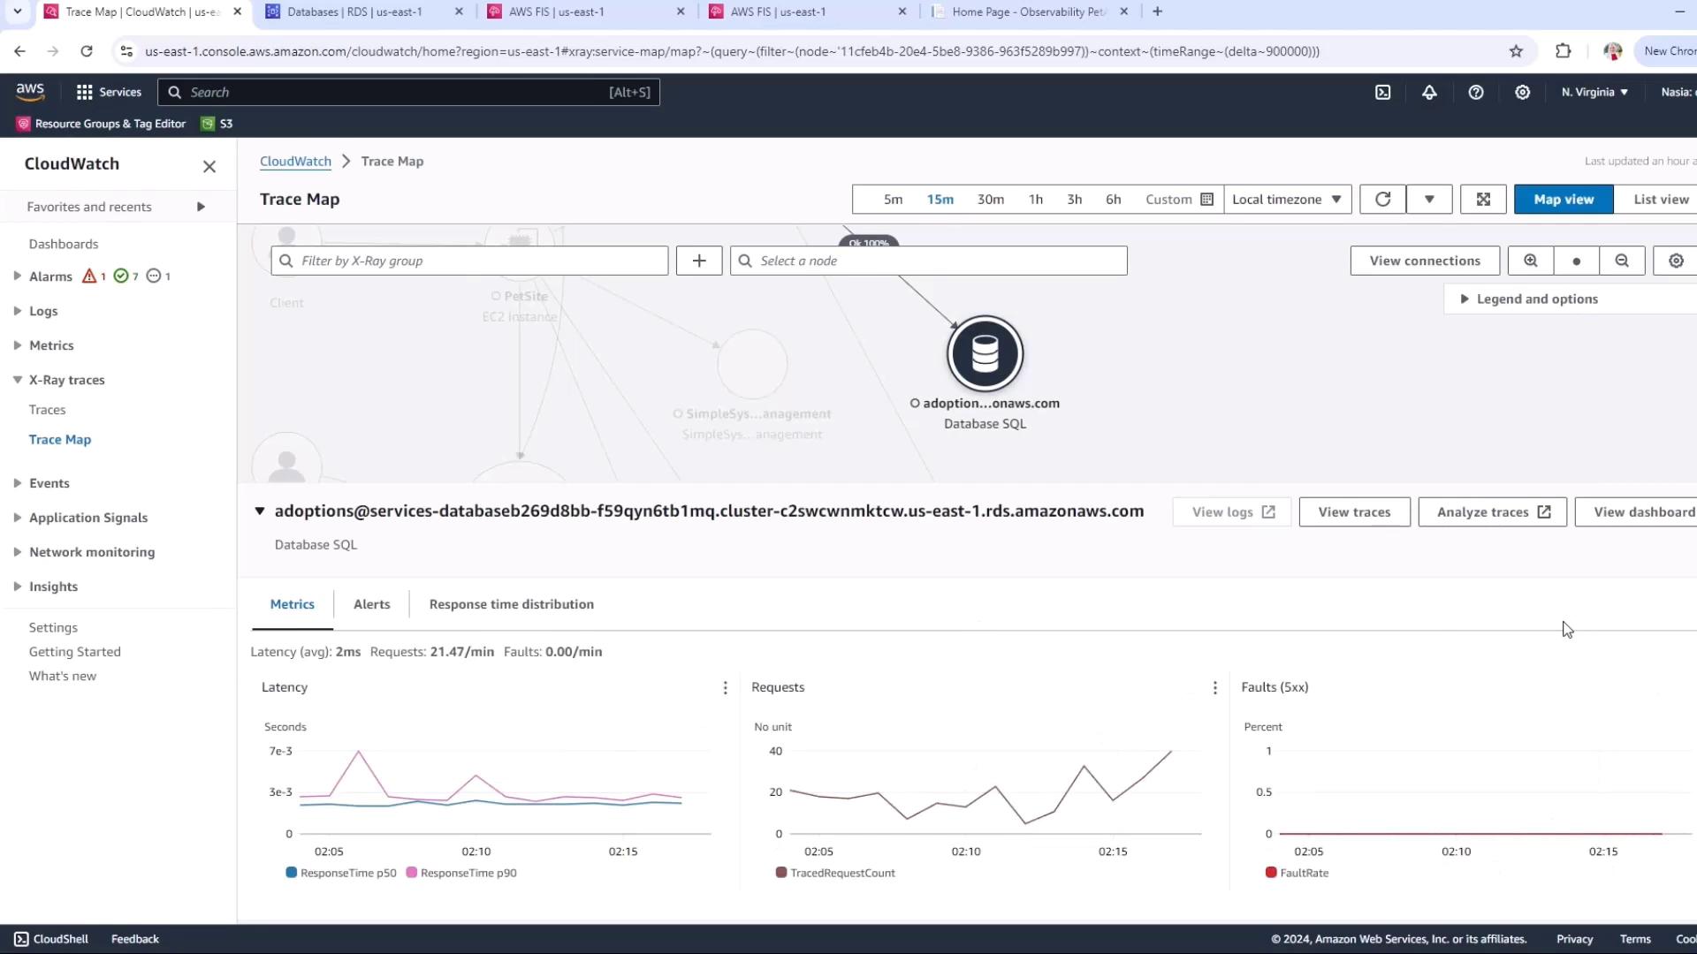Open the CloudShell icon in top bar
Viewport: 1697px width, 954px height.
point(1383,92)
